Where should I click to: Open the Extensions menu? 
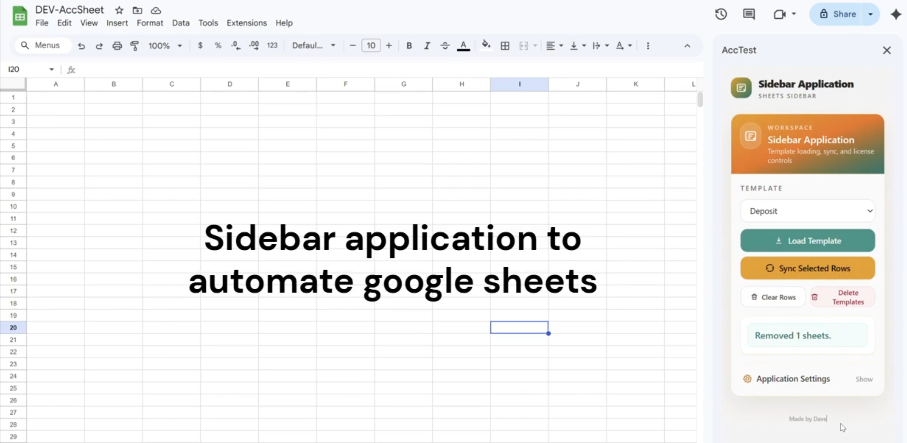tap(247, 23)
